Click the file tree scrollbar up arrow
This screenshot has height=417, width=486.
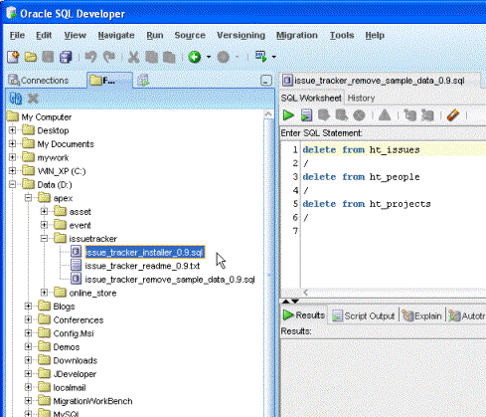tap(268, 113)
